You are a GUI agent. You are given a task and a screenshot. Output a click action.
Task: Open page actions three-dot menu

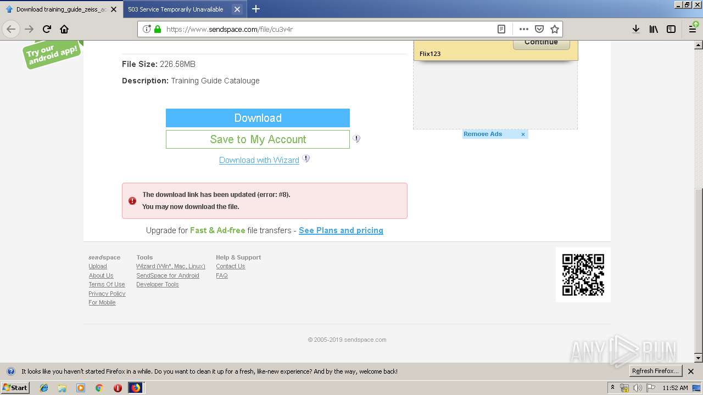tap(523, 29)
